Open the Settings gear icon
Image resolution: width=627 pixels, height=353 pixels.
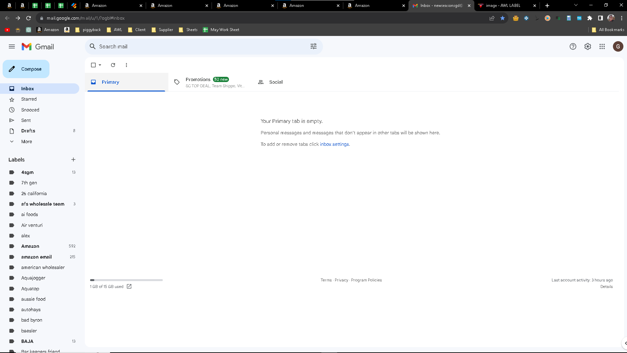pyautogui.click(x=587, y=46)
